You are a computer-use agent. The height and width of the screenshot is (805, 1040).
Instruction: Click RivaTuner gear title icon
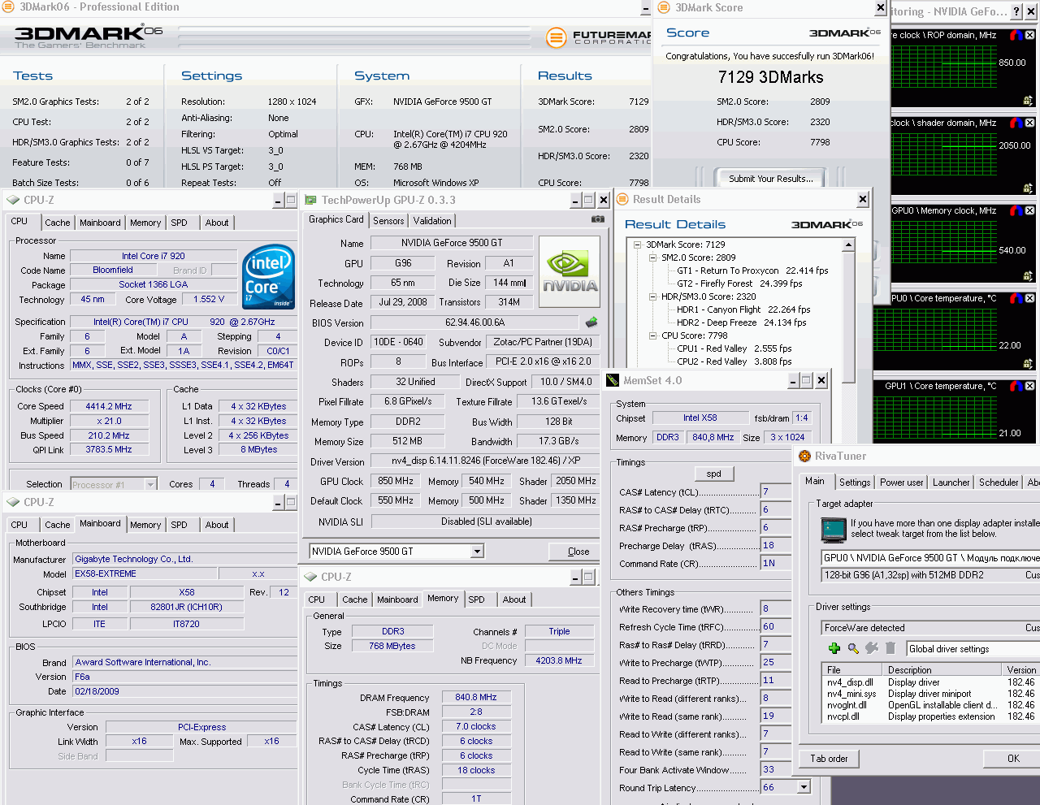(804, 457)
